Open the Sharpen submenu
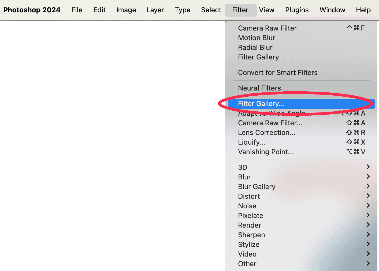 click(251, 235)
